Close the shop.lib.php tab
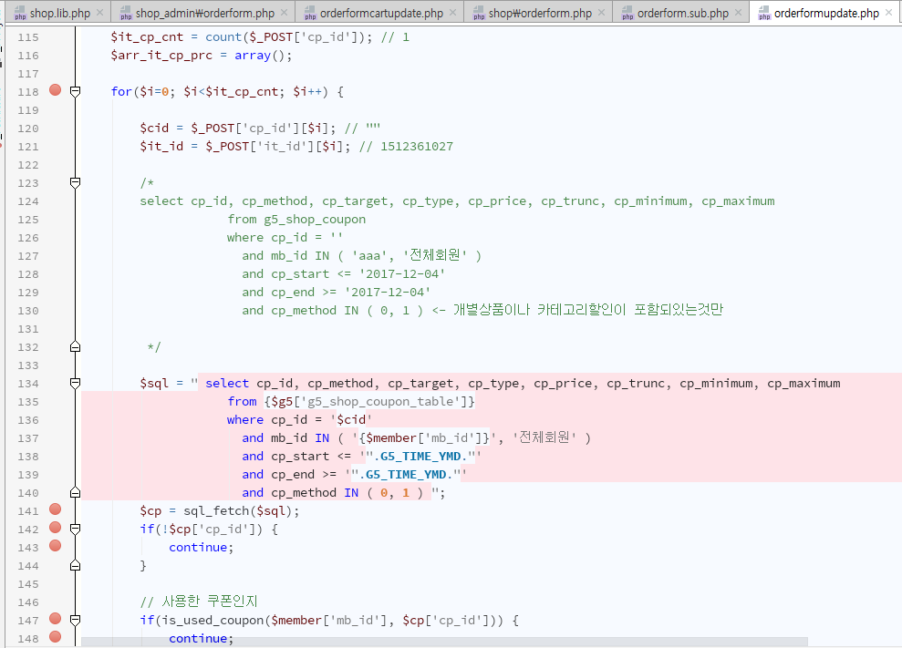The image size is (902, 648). (x=99, y=13)
